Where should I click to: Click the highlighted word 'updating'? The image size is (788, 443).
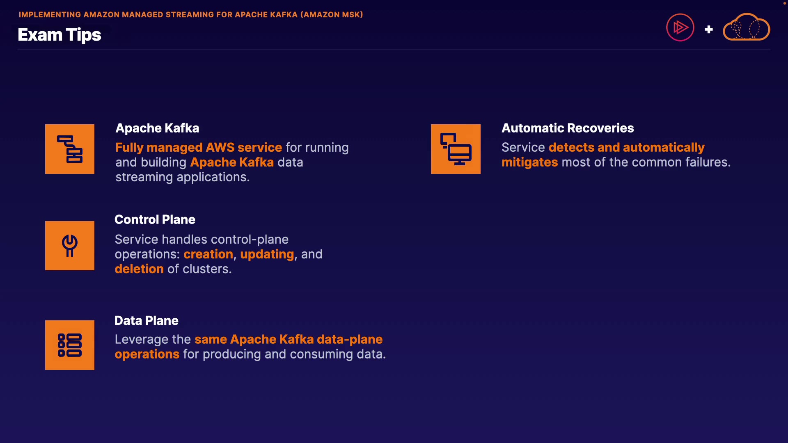267,254
